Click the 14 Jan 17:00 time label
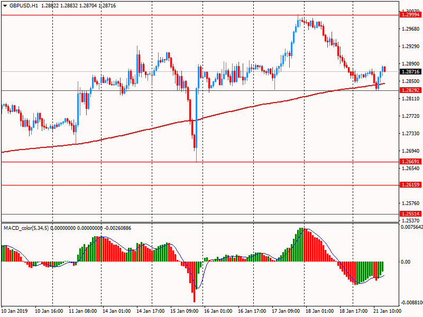423x317 pixels. point(151,311)
